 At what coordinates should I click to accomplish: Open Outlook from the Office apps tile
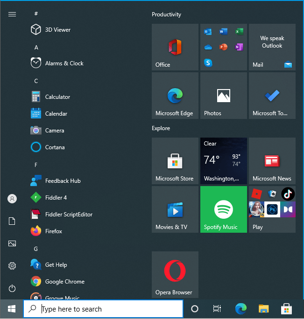(x=208, y=32)
